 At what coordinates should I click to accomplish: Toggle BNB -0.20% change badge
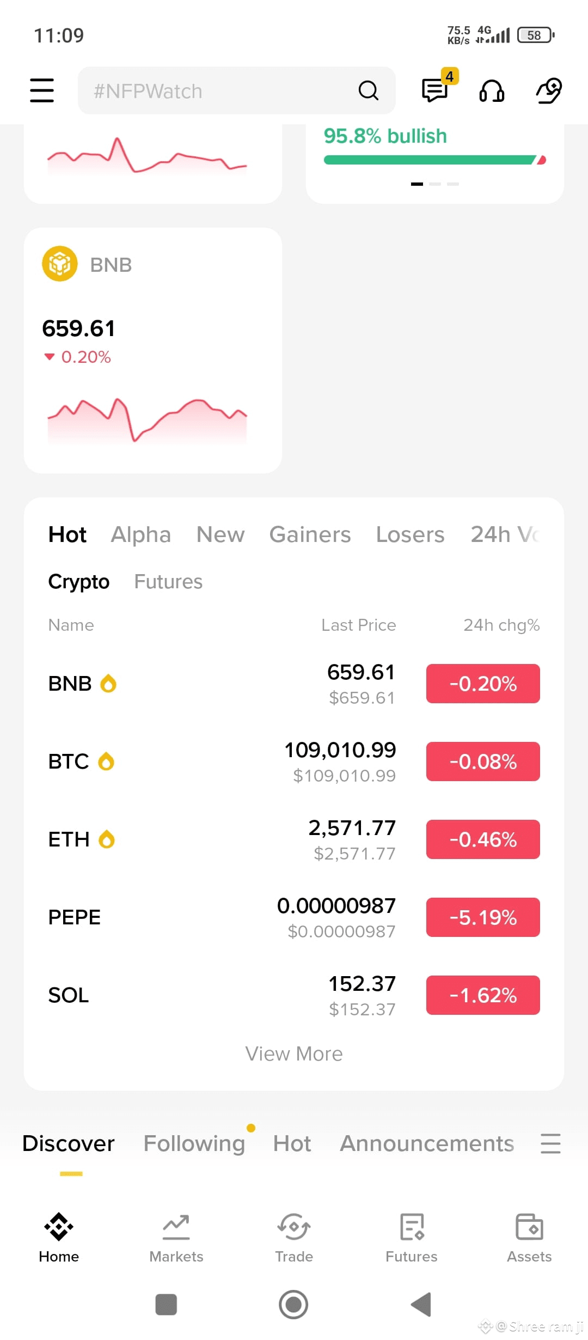483,684
